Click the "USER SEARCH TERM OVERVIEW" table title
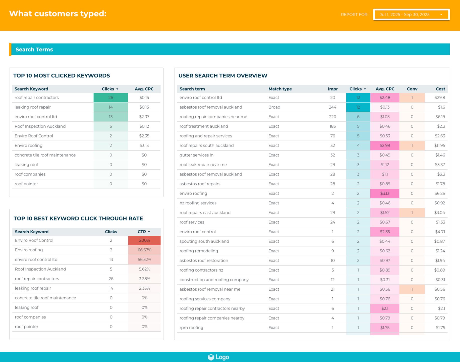 223,76
